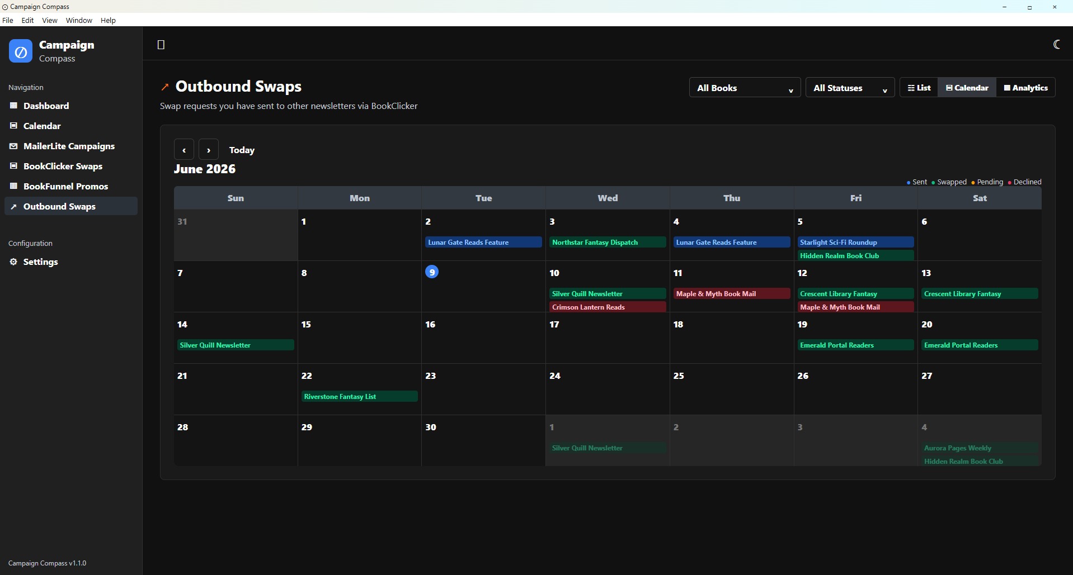
Task: Open the All Statuses filter dropdown
Action: tap(850, 88)
